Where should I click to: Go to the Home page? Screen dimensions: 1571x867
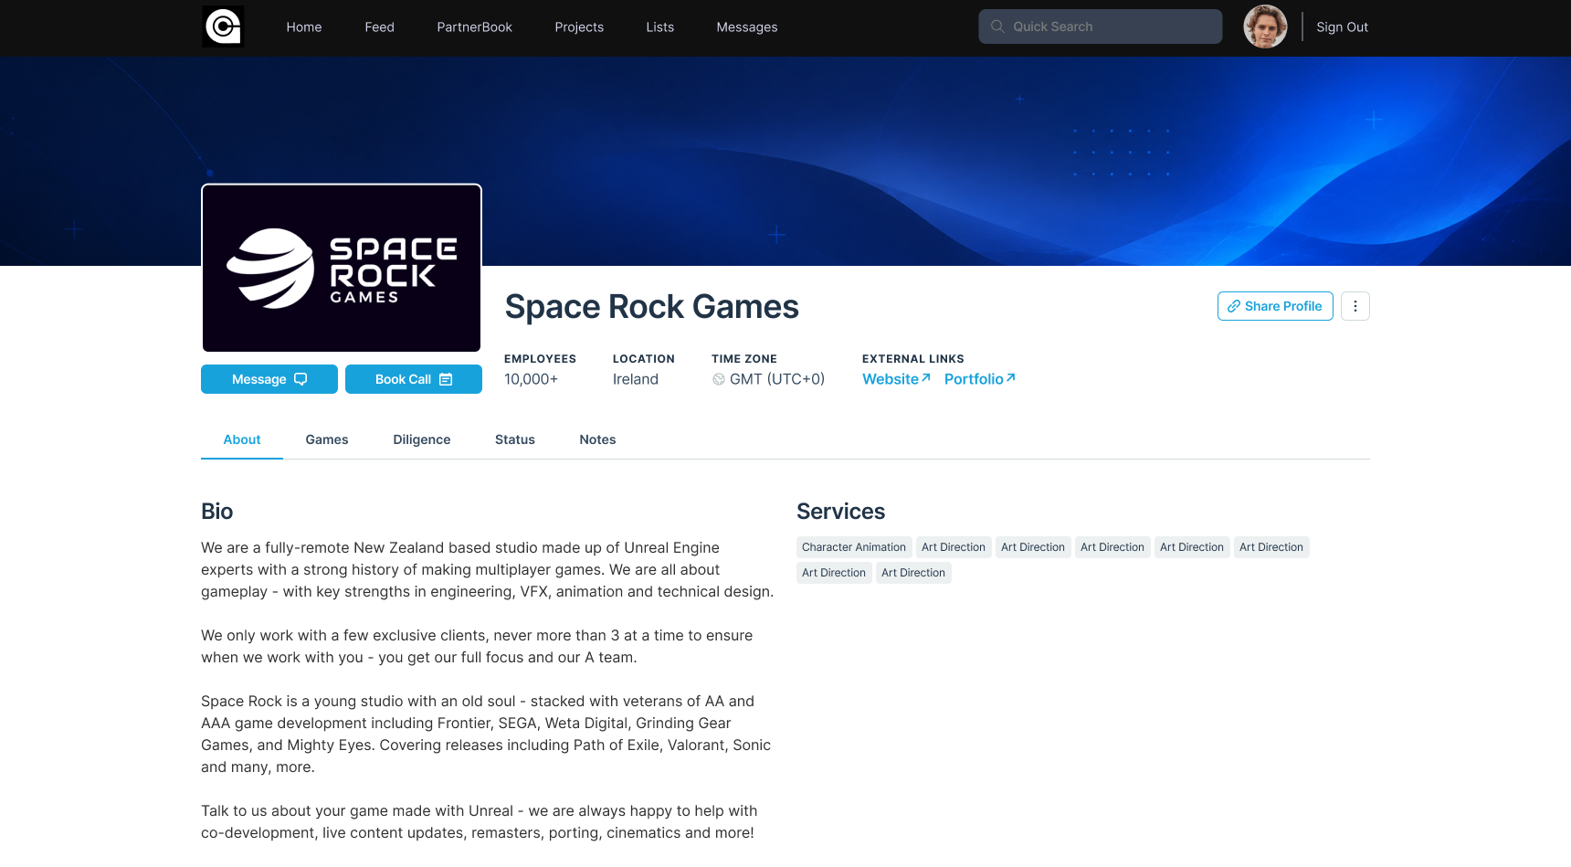[304, 27]
